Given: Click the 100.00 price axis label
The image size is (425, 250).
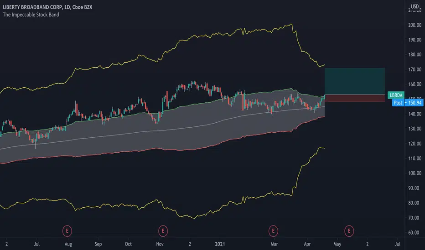Looking at the screenshot, I should click(415, 173).
